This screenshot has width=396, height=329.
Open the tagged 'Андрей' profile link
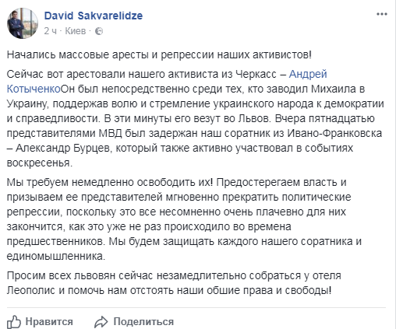(x=308, y=74)
